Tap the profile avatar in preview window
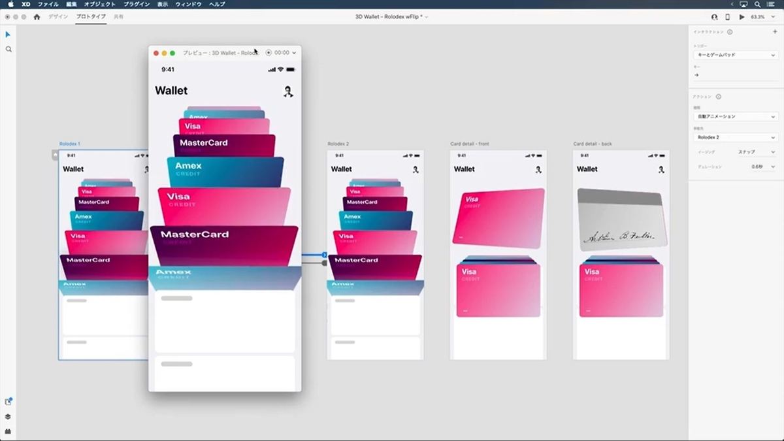 coord(288,91)
